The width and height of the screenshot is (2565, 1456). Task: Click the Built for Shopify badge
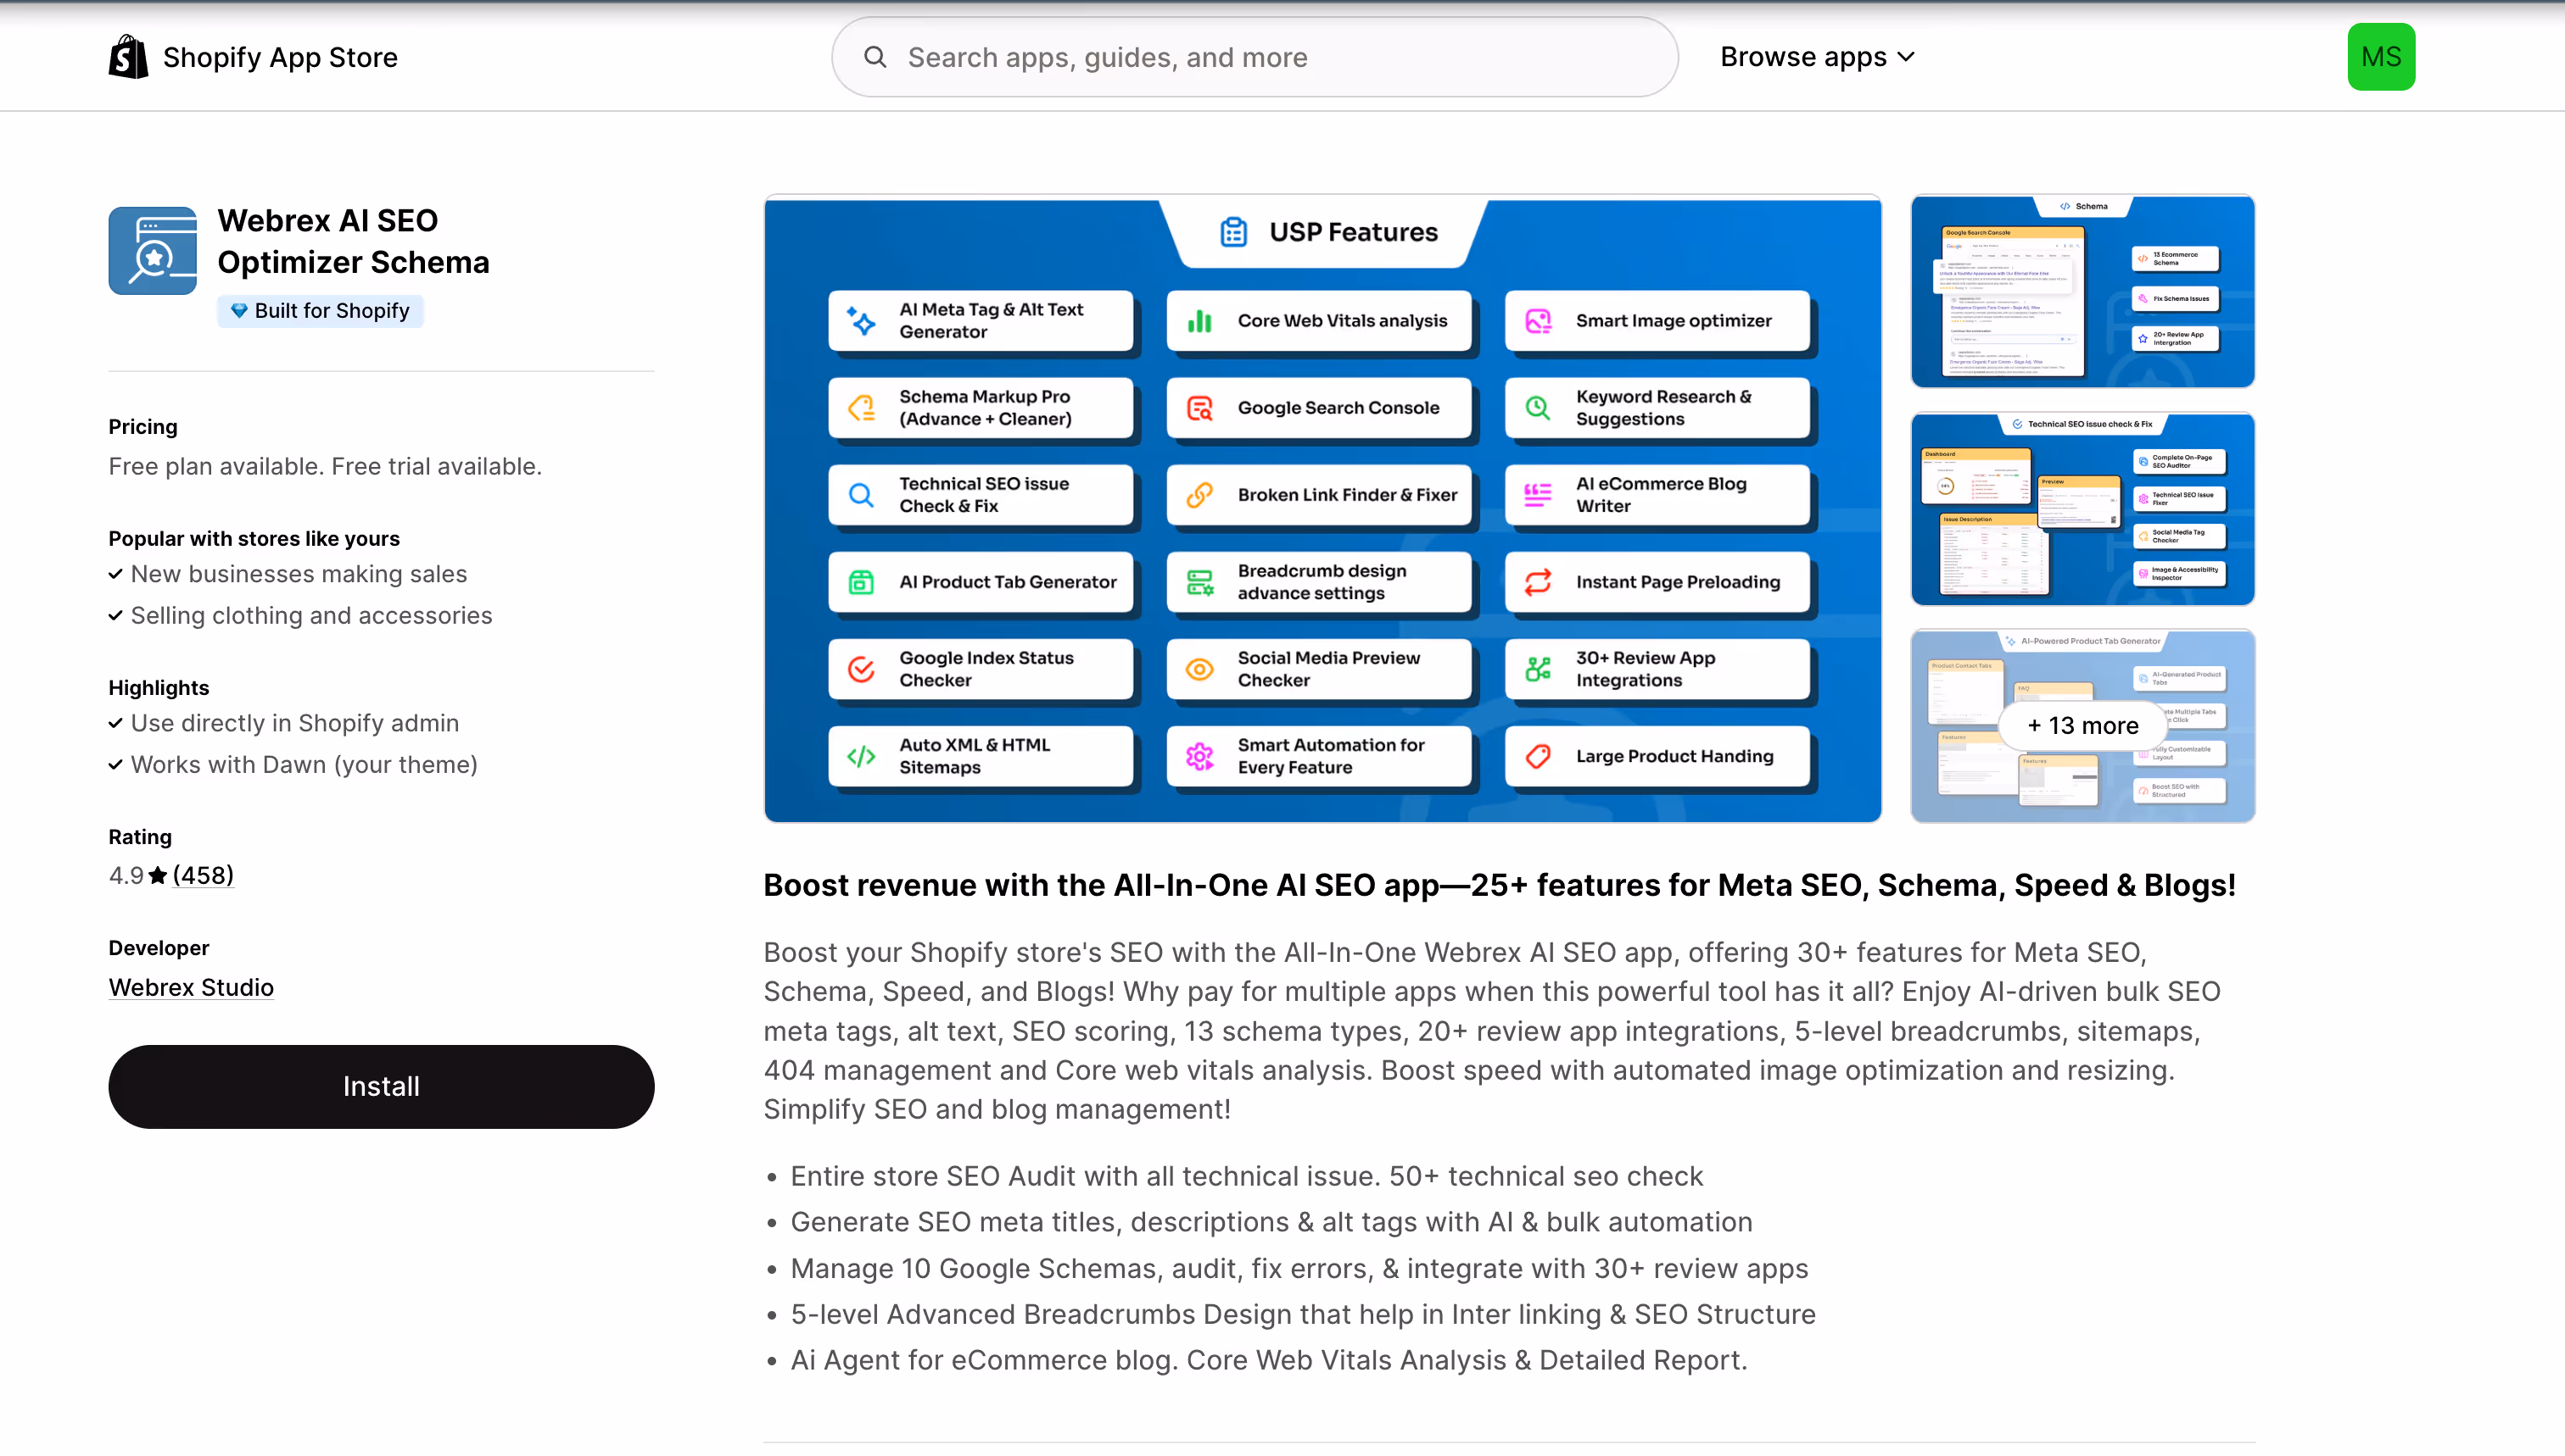(321, 311)
